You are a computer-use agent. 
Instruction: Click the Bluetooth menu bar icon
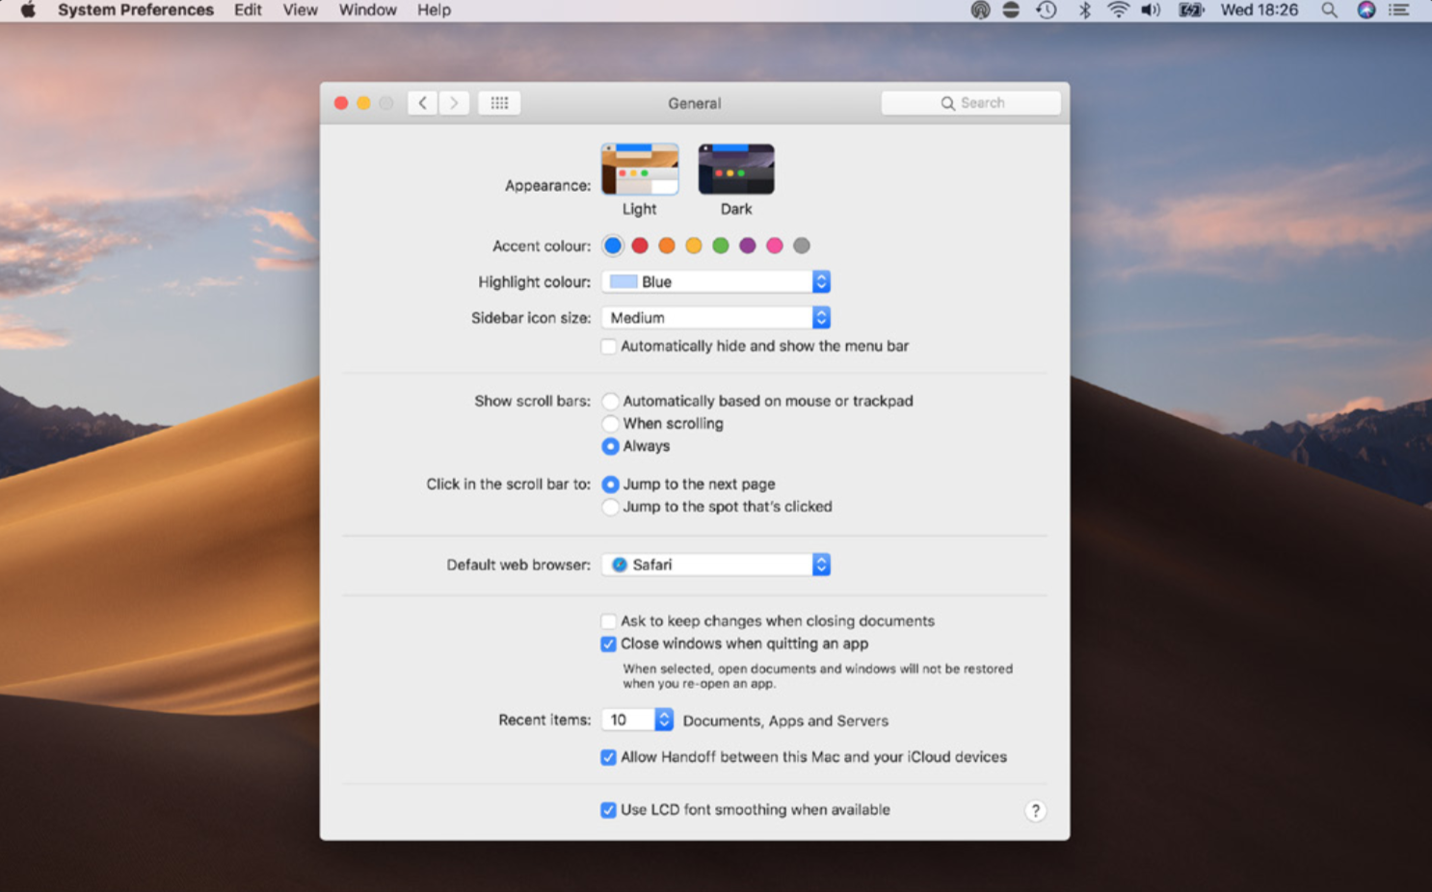pyautogui.click(x=1084, y=11)
